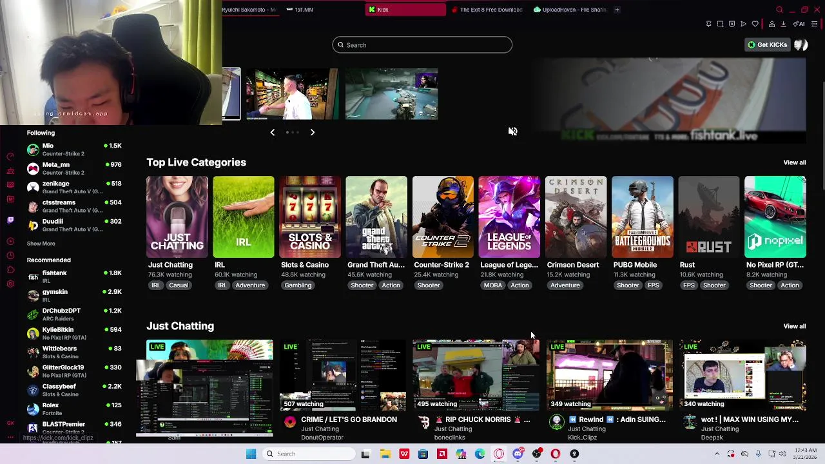Open the Player icon in browser sidebar

[x=10, y=240]
